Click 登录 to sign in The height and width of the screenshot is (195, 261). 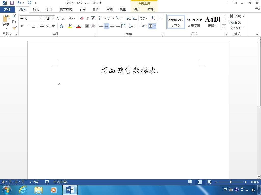coord(258,9)
